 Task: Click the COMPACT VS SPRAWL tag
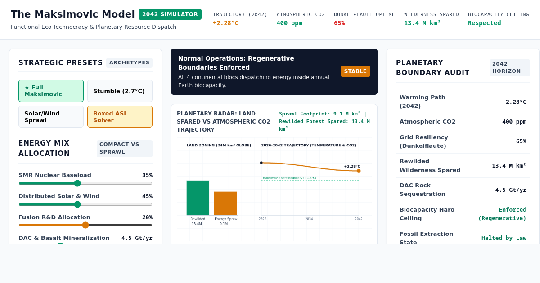(125, 148)
